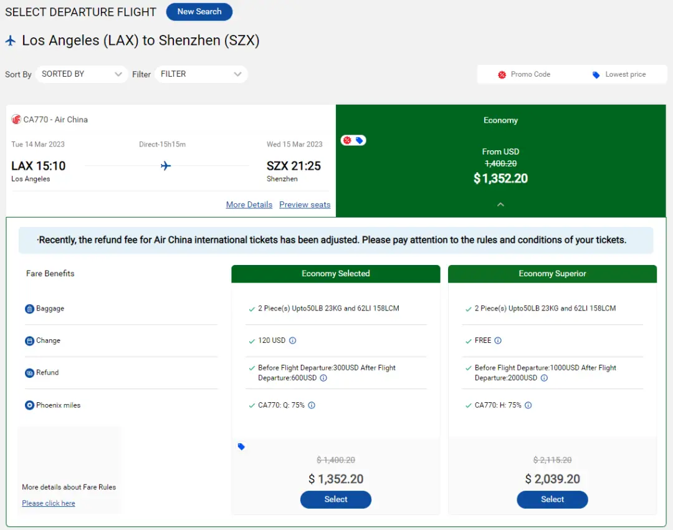Click the CA770 - Air China flight label

point(55,119)
